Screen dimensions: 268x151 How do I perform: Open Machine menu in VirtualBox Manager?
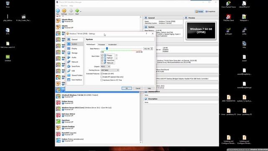pyautogui.click(x=64, y=6)
